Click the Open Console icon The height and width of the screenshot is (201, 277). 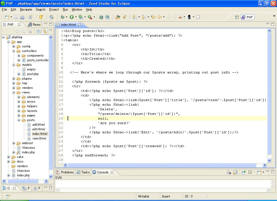259,172
